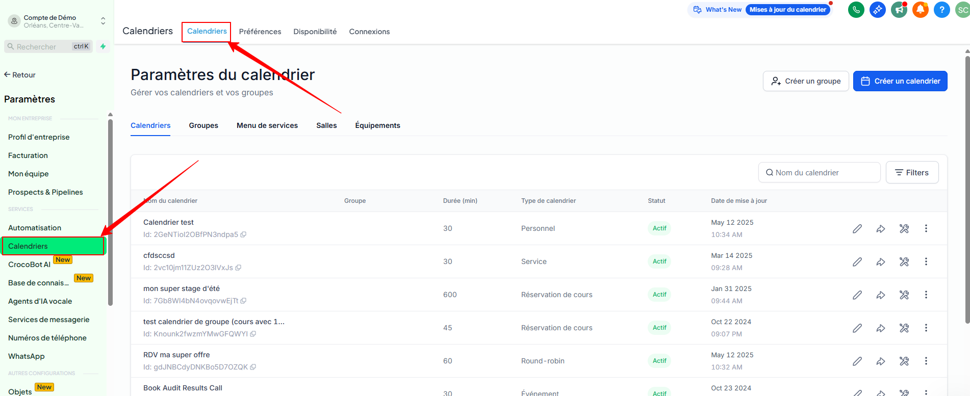Viewport: 970px width, 396px height.
Task: Share the cfdsccsd calendar via arrow icon
Action: (x=881, y=262)
